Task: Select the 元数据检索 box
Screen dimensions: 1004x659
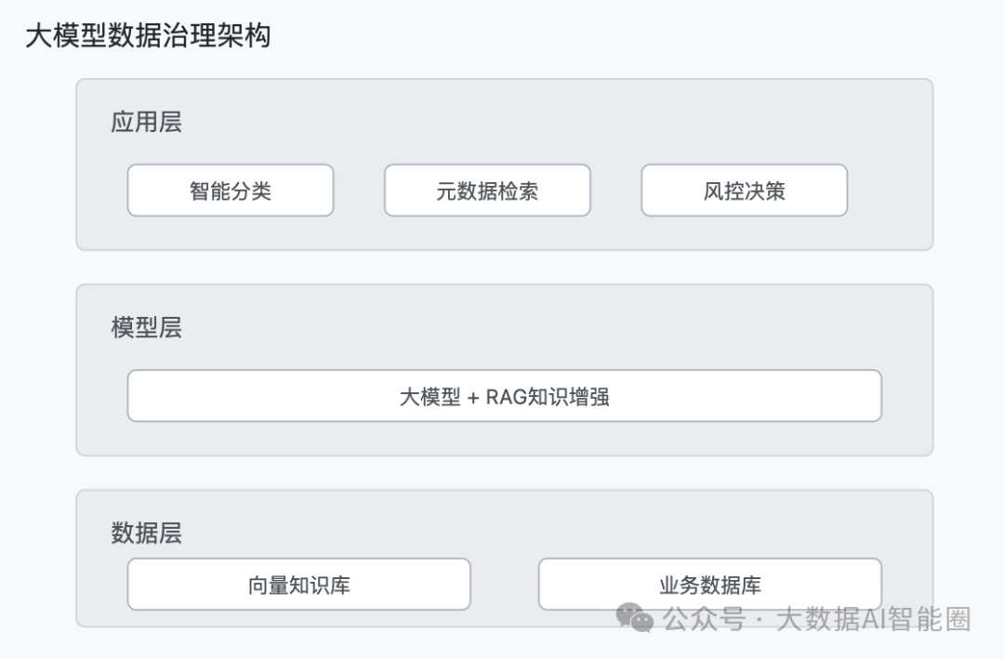Action: pos(487,191)
